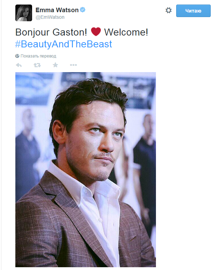Click the red heart emoji in tweet

click(x=96, y=32)
